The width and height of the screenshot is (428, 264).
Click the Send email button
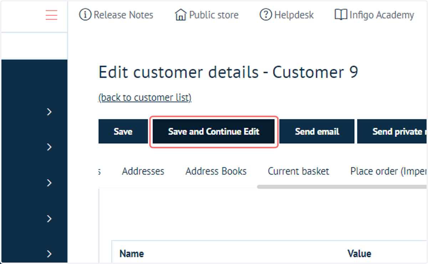pyautogui.click(x=317, y=131)
